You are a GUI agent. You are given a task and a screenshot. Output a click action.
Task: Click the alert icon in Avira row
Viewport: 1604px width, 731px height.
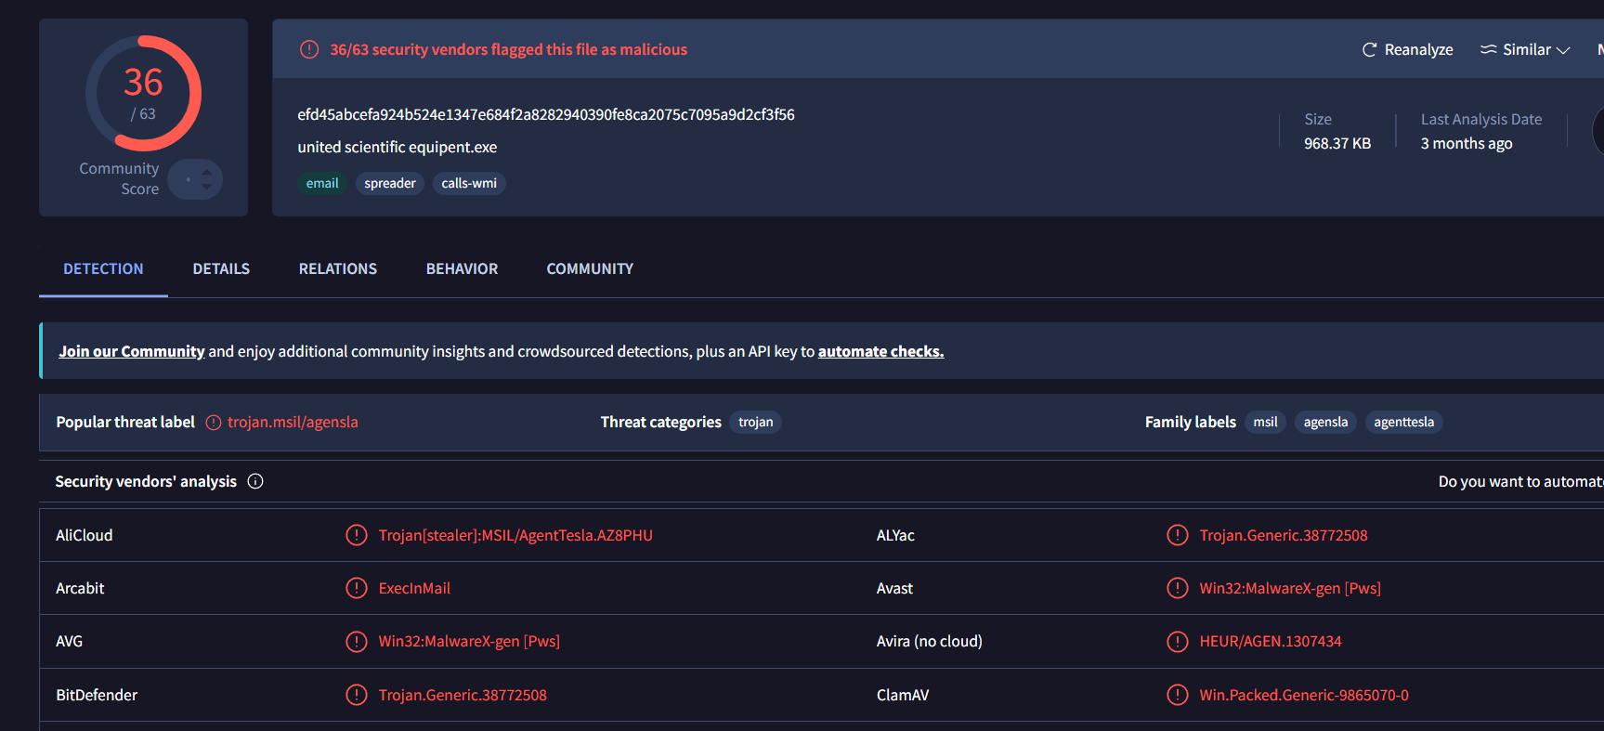tap(1178, 641)
